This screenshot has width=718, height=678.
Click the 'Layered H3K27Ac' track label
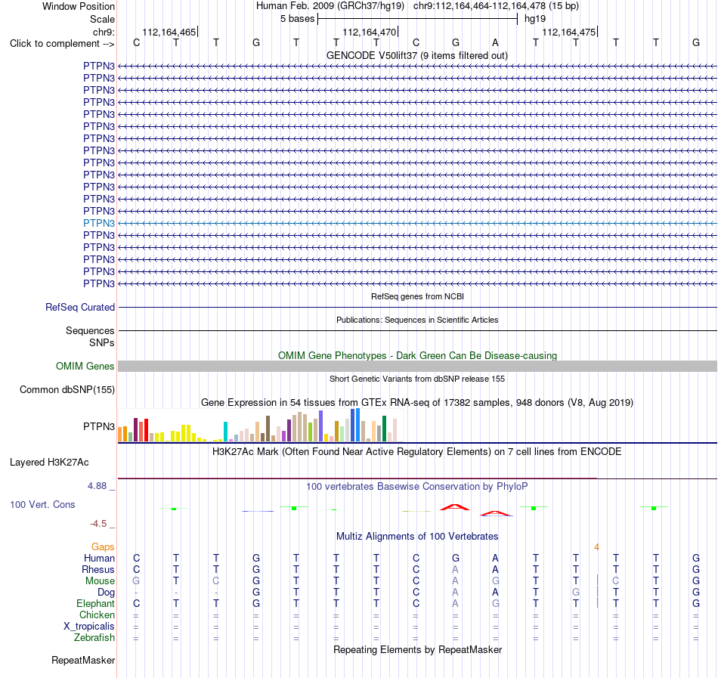[49, 463]
